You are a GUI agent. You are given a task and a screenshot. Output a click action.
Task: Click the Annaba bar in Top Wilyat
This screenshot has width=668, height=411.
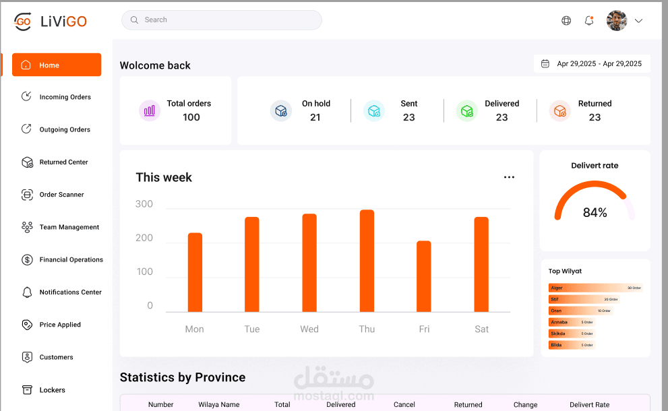click(x=572, y=322)
